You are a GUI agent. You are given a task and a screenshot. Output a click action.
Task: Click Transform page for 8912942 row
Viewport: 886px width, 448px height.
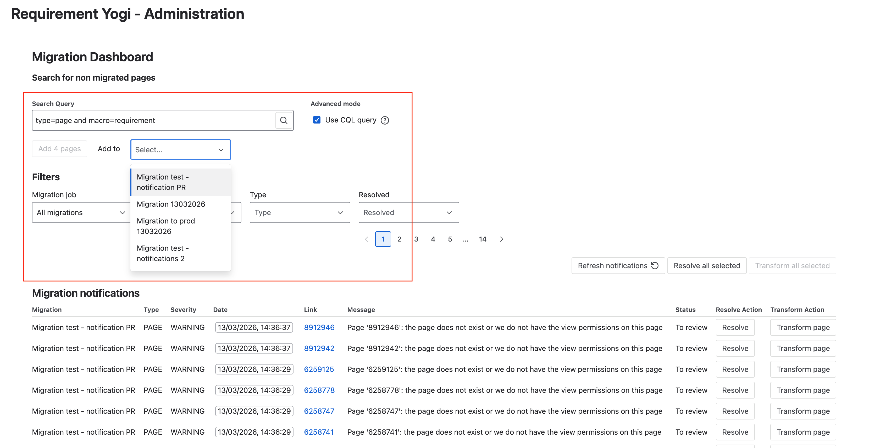pos(803,348)
